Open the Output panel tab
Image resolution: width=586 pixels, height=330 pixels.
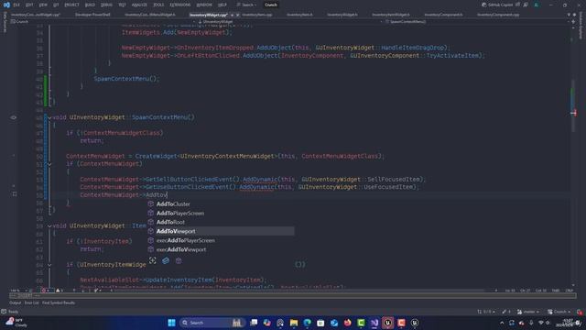[x=16, y=302]
